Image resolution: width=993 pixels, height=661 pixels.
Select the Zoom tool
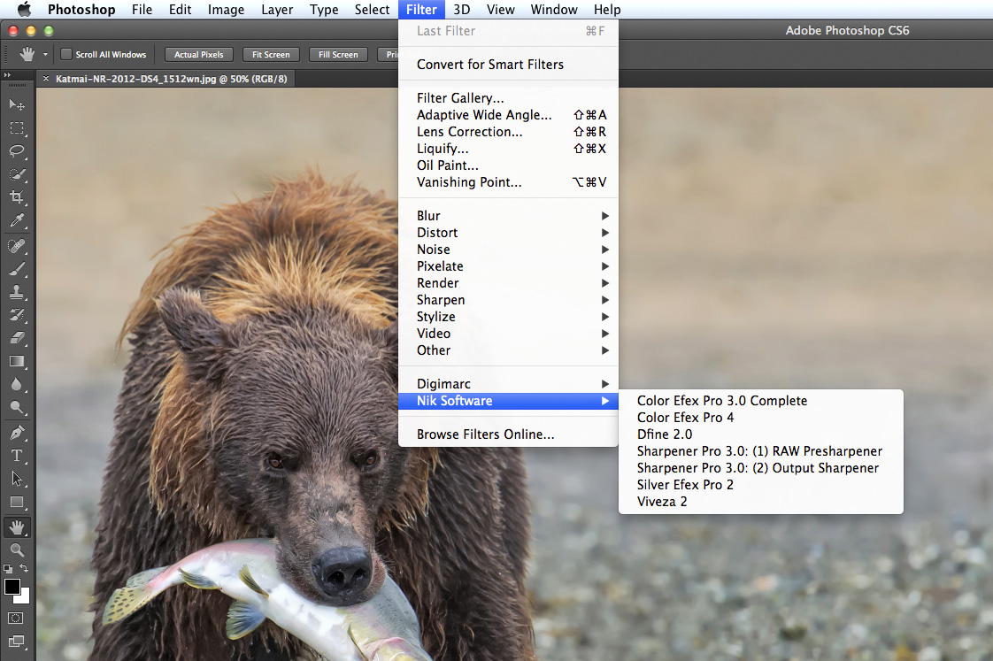pyautogui.click(x=17, y=550)
